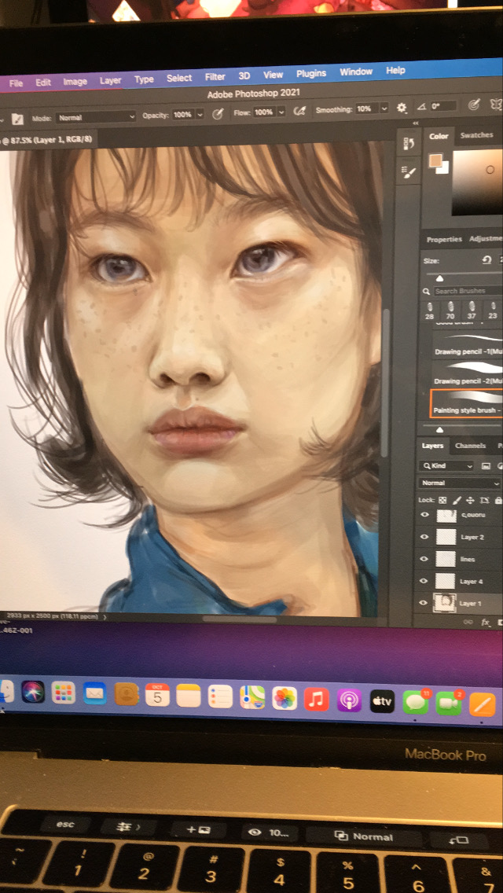The image size is (503, 893).
Task: Filter for pixel layers icon
Action: click(486, 466)
